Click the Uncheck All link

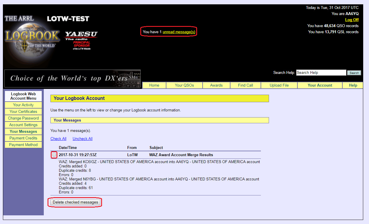point(82,139)
